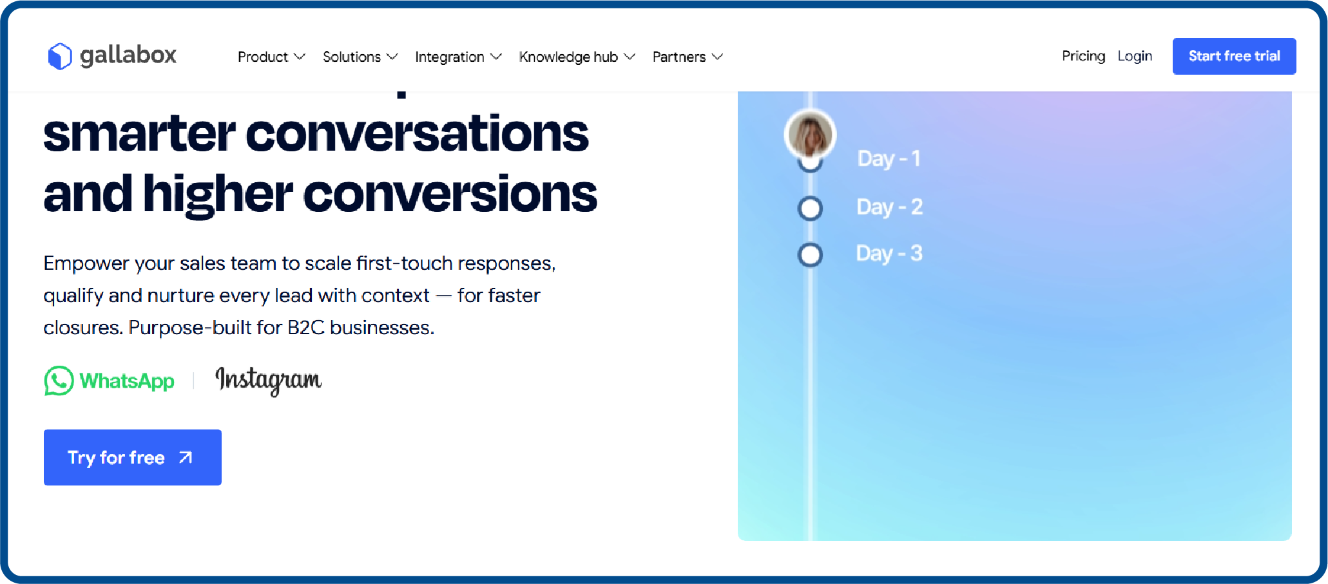
Task: Open the Product navigation dropdown
Action: pos(263,57)
